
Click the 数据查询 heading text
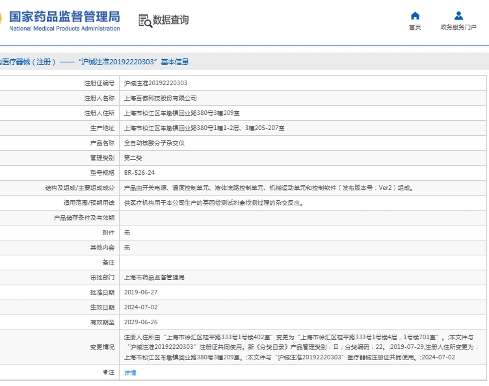pos(170,19)
